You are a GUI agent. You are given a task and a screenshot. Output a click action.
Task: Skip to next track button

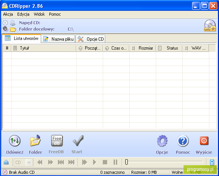(71, 162)
